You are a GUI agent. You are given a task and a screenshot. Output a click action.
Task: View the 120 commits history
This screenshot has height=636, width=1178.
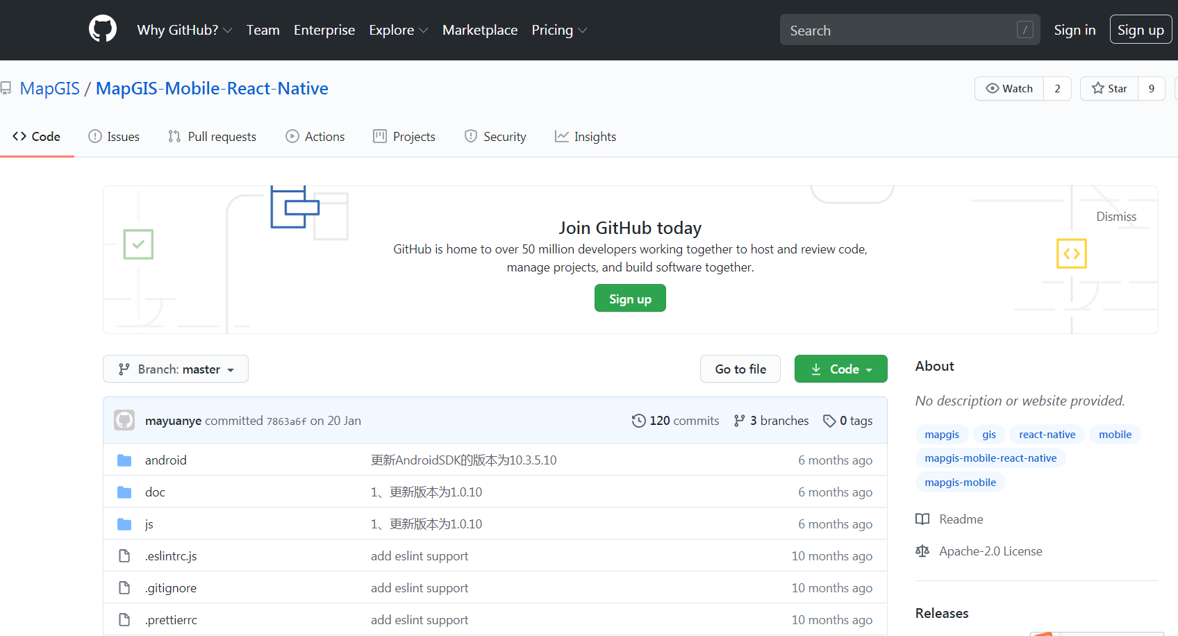click(675, 421)
